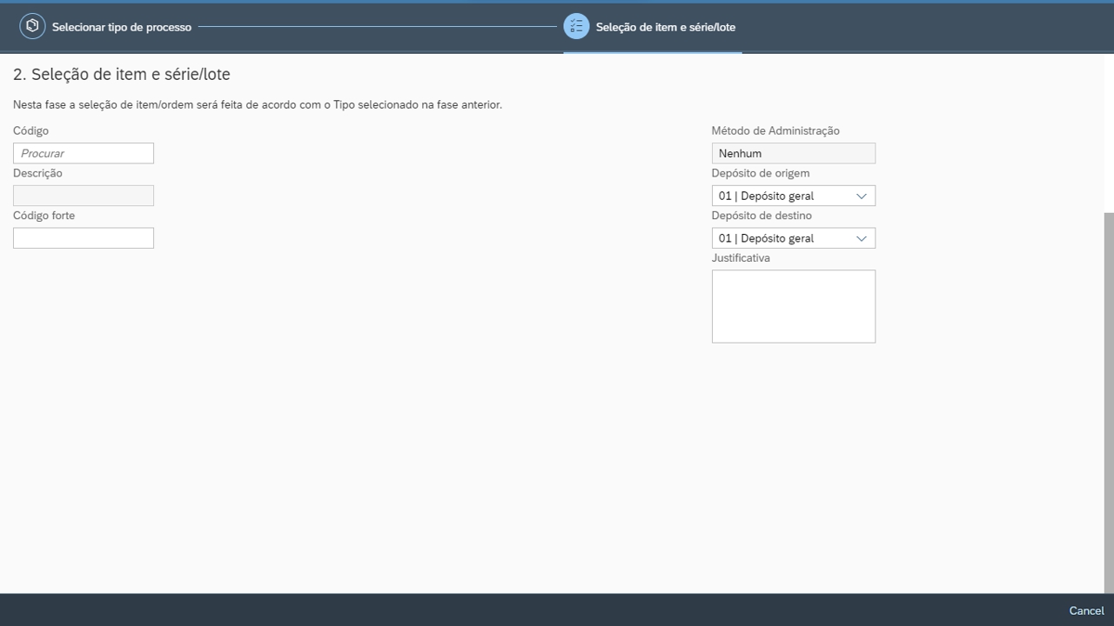Click the item selection checklist step icon

tap(576, 26)
